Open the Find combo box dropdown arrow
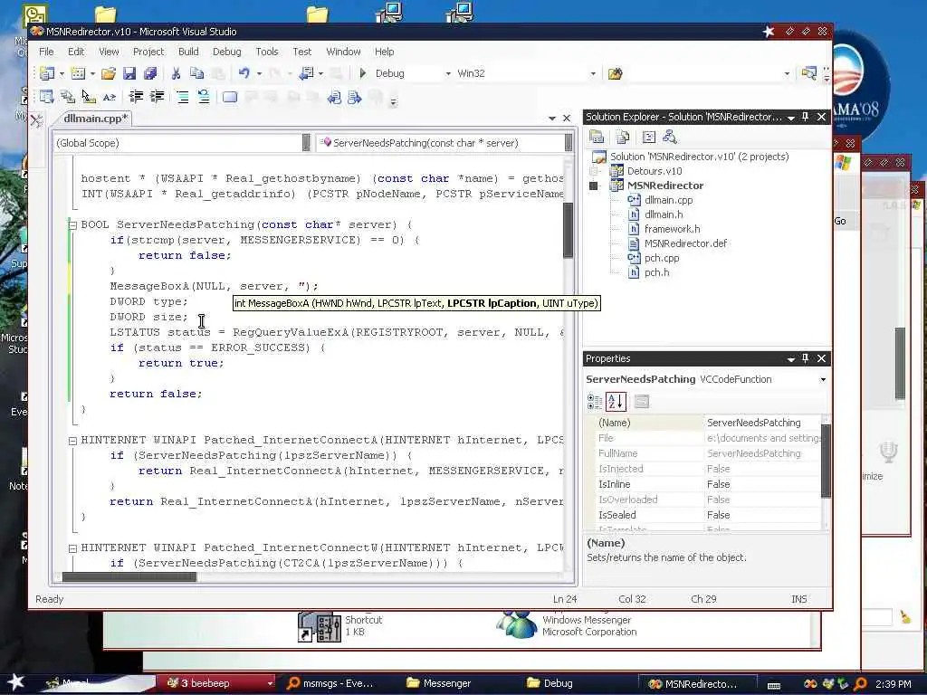The width and height of the screenshot is (927, 695). click(787, 73)
